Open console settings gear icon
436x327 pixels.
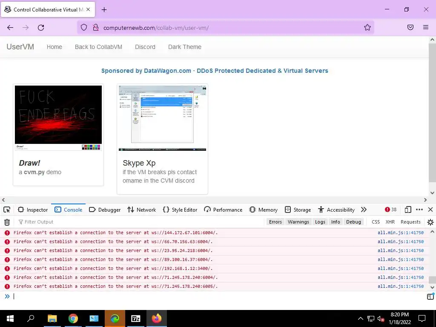(x=430, y=222)
